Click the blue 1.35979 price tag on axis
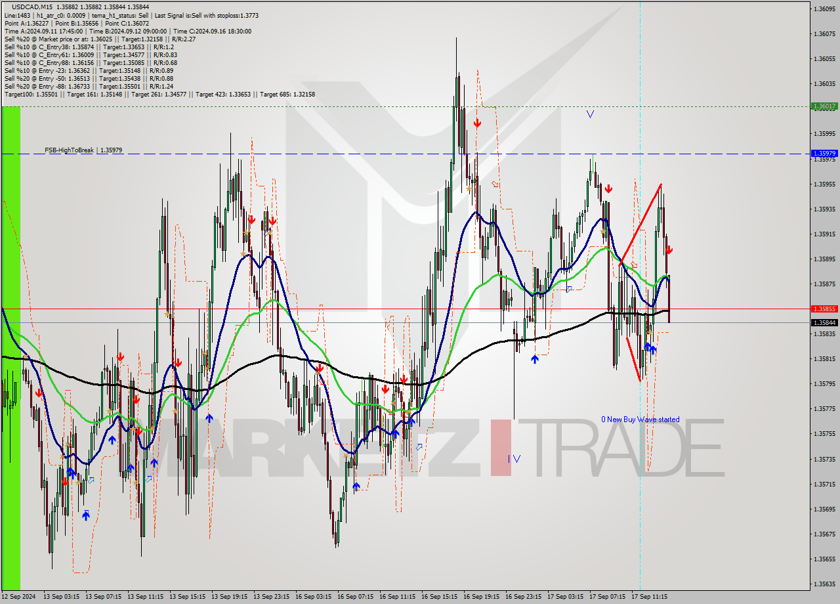840x604 pixels. 824,153
